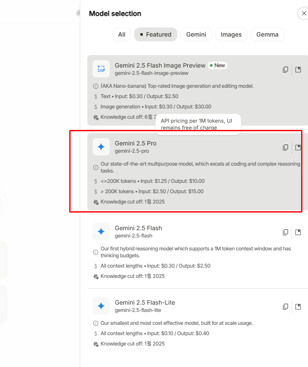Click the info icon beside Gemini 2.5 Flash description
This screenshot has height=367, width=308.
95,252
